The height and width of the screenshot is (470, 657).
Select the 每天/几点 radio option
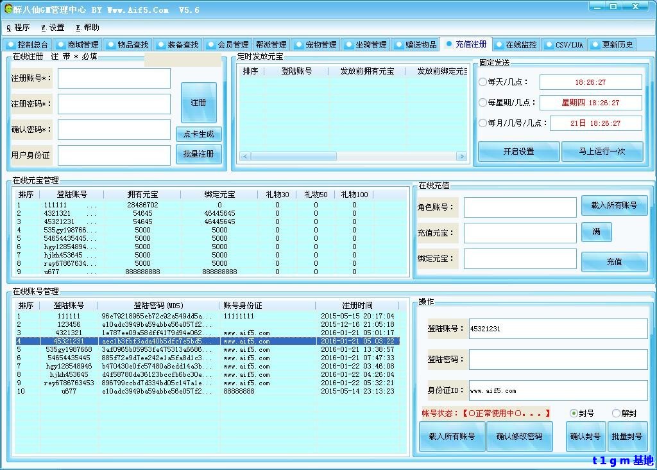point(483,82)
